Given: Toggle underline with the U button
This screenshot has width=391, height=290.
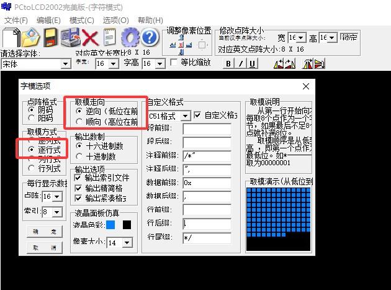Looking at the screenshot, I should pyautogui.click(x=252, y=63).
